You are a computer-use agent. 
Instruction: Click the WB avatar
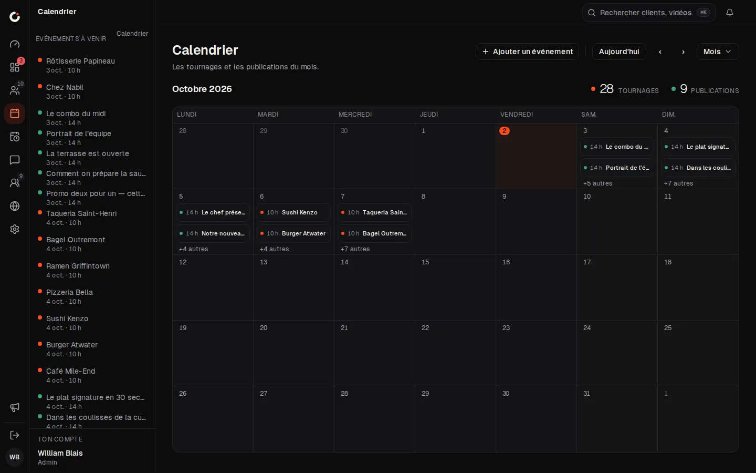15,457
